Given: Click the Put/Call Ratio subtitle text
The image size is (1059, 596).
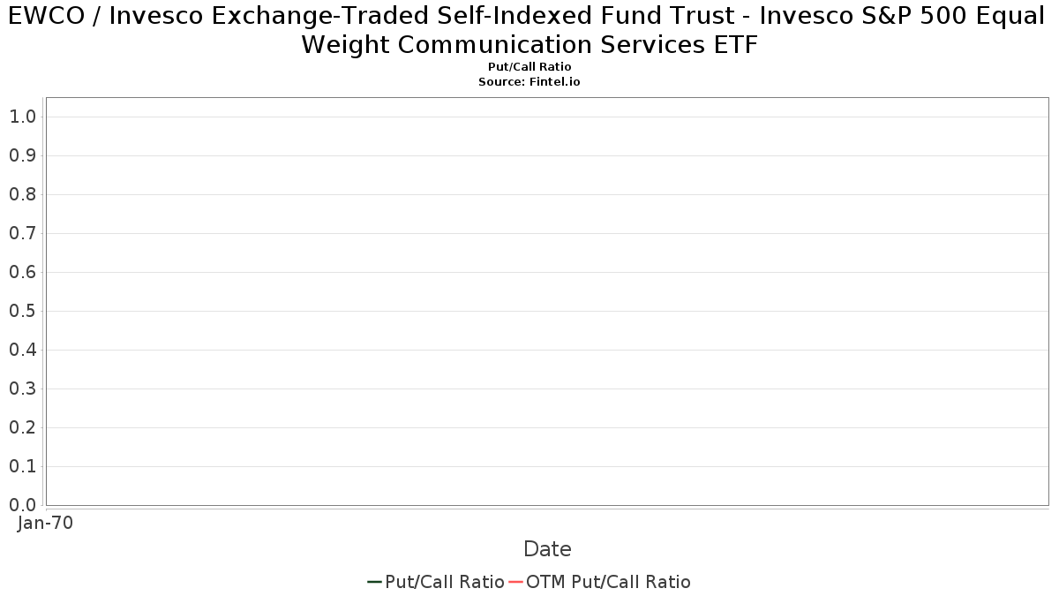Looking at the screenshot, I should (529, 67).
